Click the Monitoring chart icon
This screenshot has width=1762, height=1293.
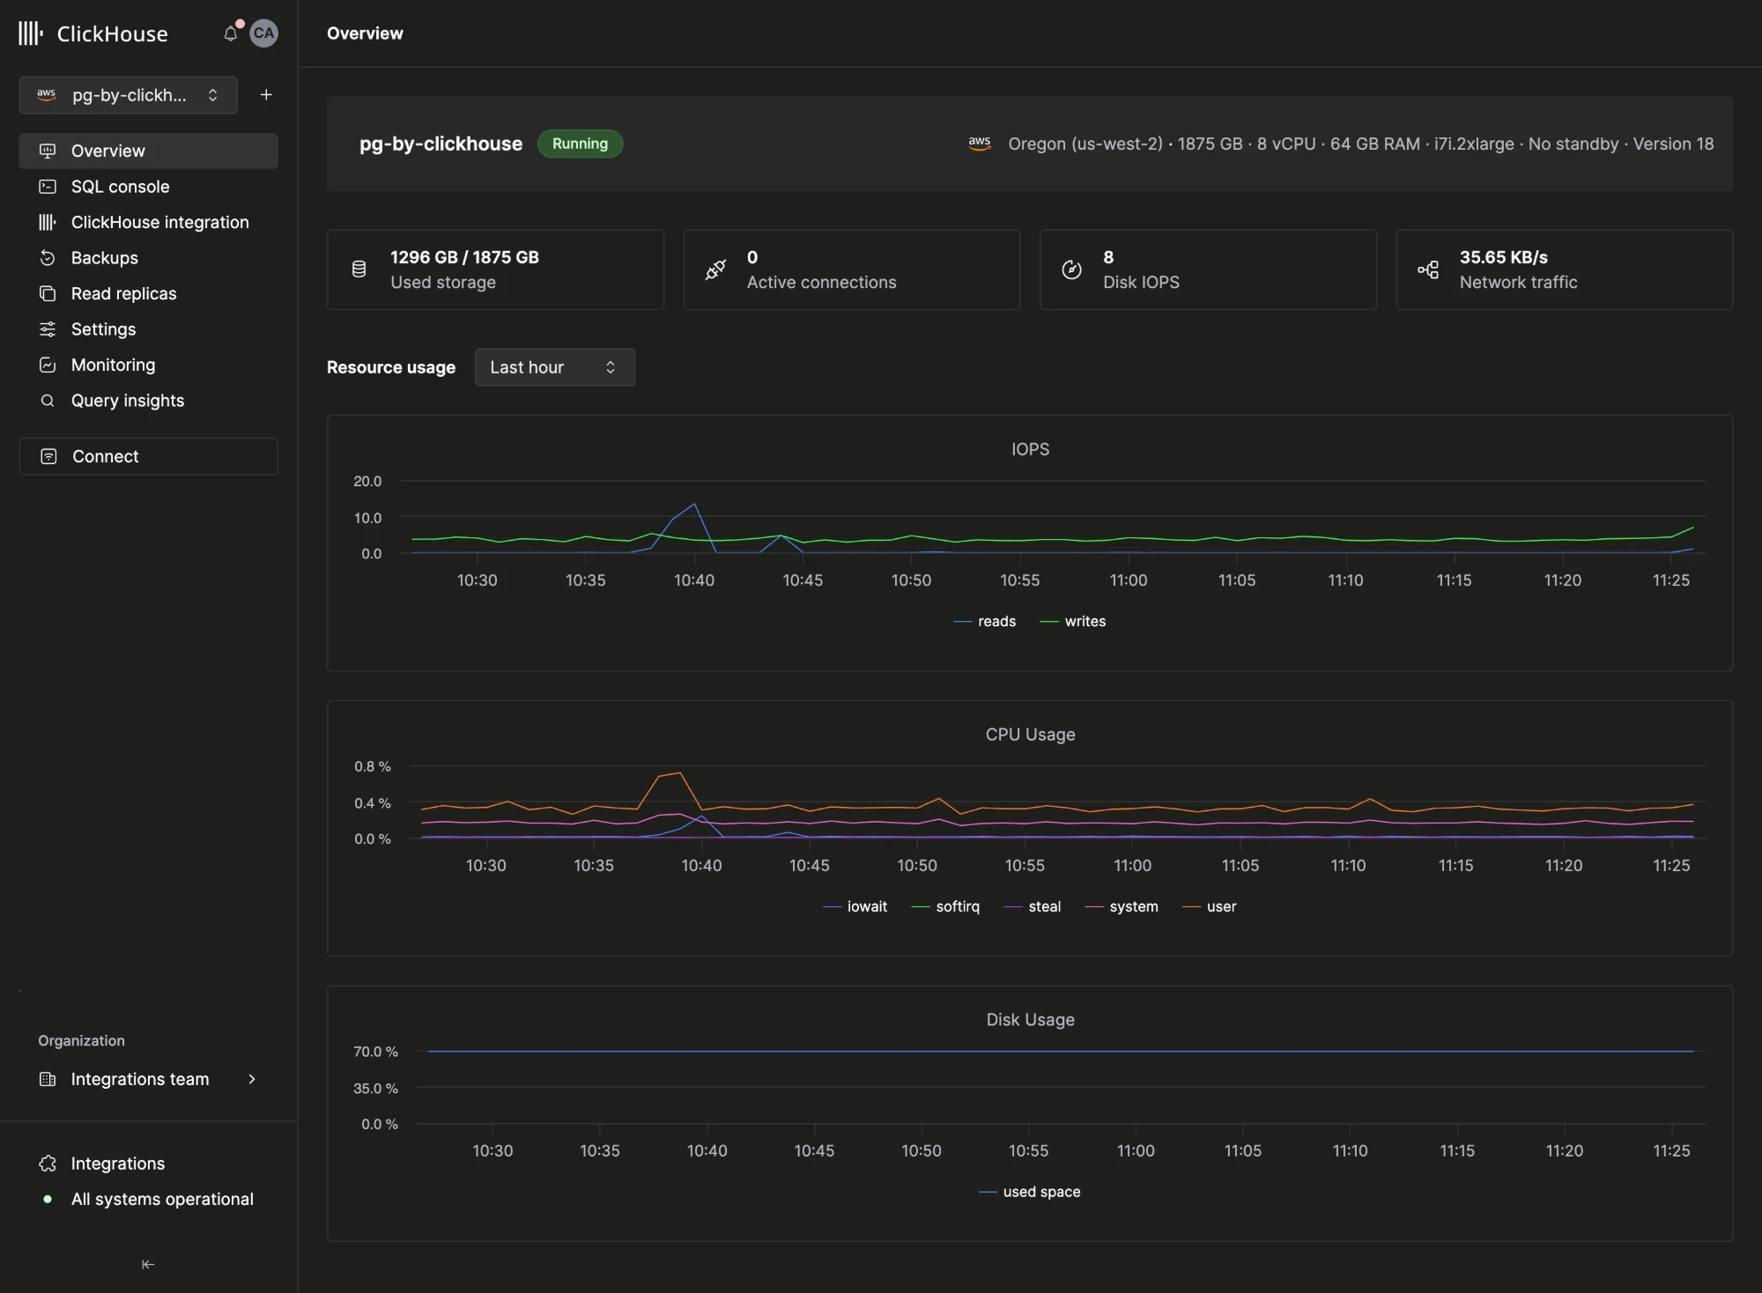click(48, 365)
